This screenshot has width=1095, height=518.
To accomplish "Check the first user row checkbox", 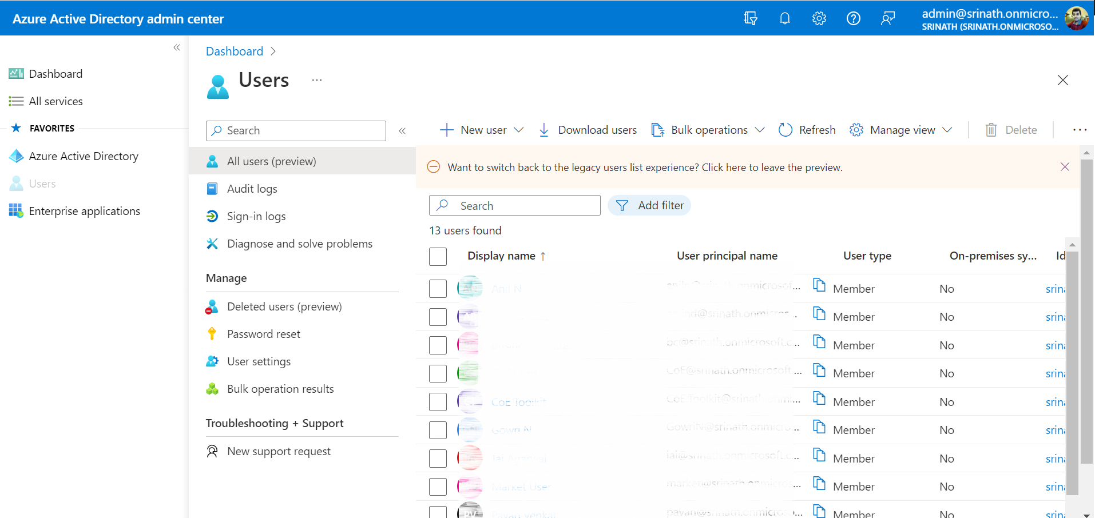I will click(438, 289).
